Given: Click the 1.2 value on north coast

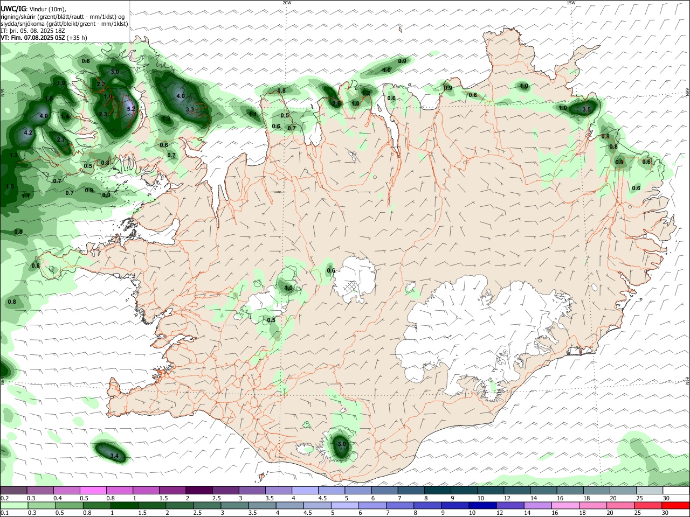Looking at the screenshot, I should [366, 93].
